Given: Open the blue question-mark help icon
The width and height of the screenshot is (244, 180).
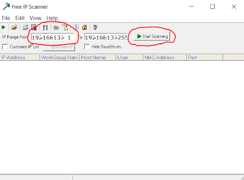Looking at the screenshot, I should coord(76,27).
